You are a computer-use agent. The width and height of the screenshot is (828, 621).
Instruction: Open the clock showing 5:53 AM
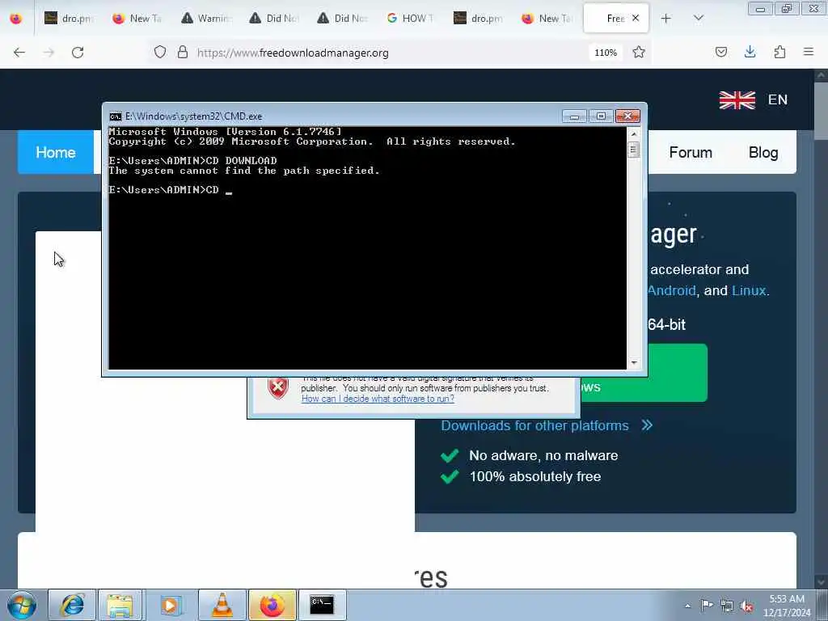[x=787, y=606]
